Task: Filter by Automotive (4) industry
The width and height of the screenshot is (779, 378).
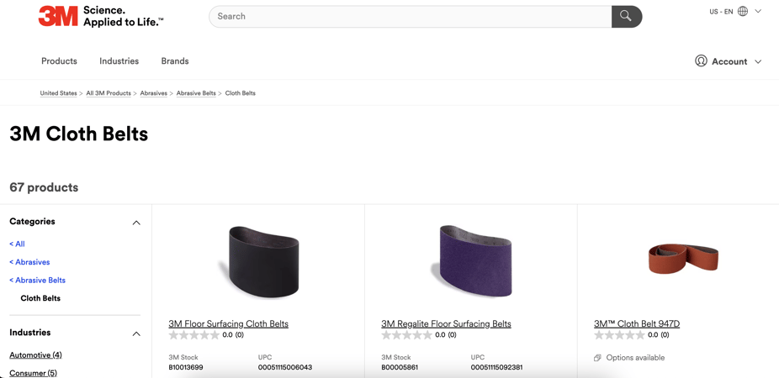Action: pos(36,355)
